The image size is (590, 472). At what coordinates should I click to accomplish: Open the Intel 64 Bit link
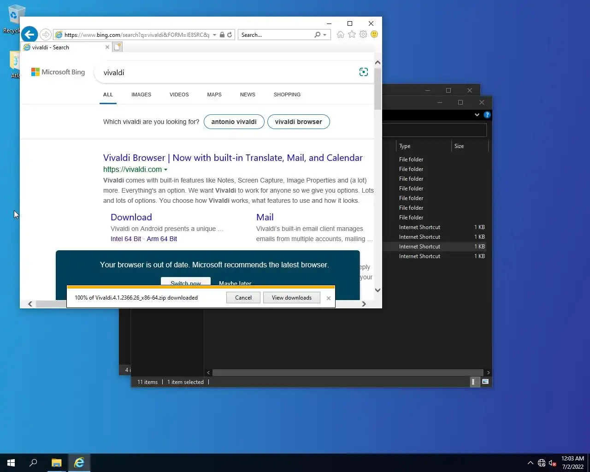(x=126, y=239)
